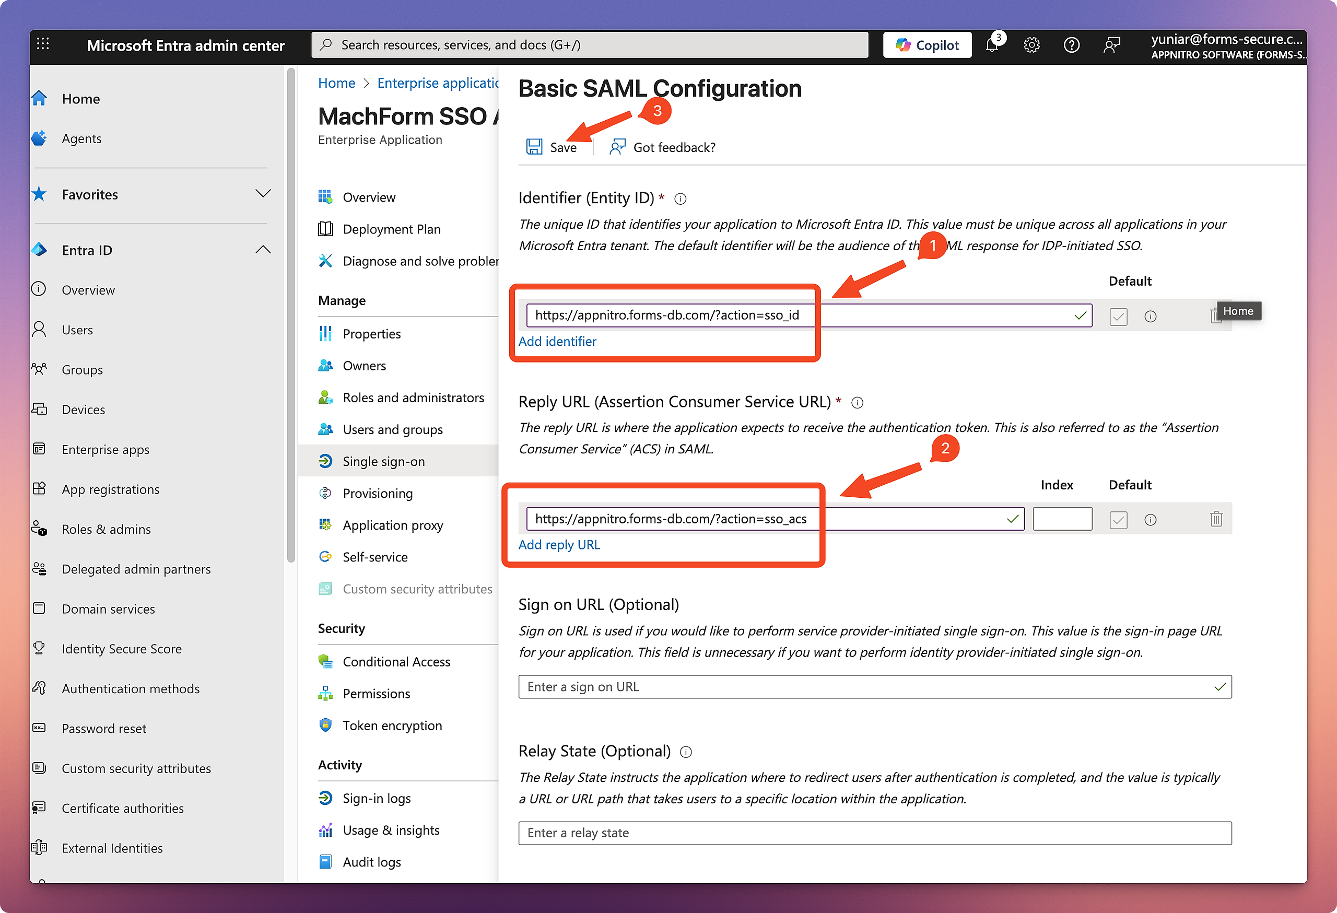1337x913 pixels.
Task: Click the left navigation scrollbar
Action: [291, 315]
